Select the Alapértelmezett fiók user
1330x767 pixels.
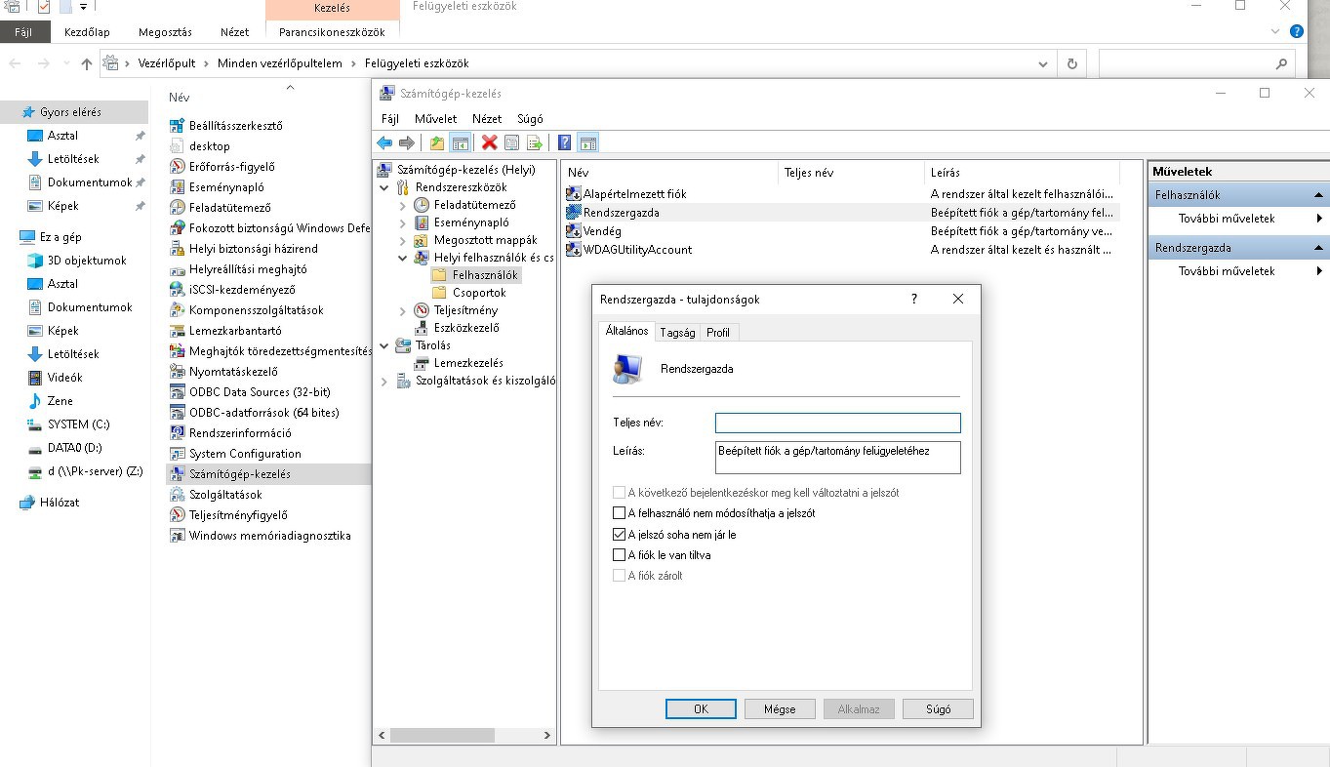(x=634, y=194)
